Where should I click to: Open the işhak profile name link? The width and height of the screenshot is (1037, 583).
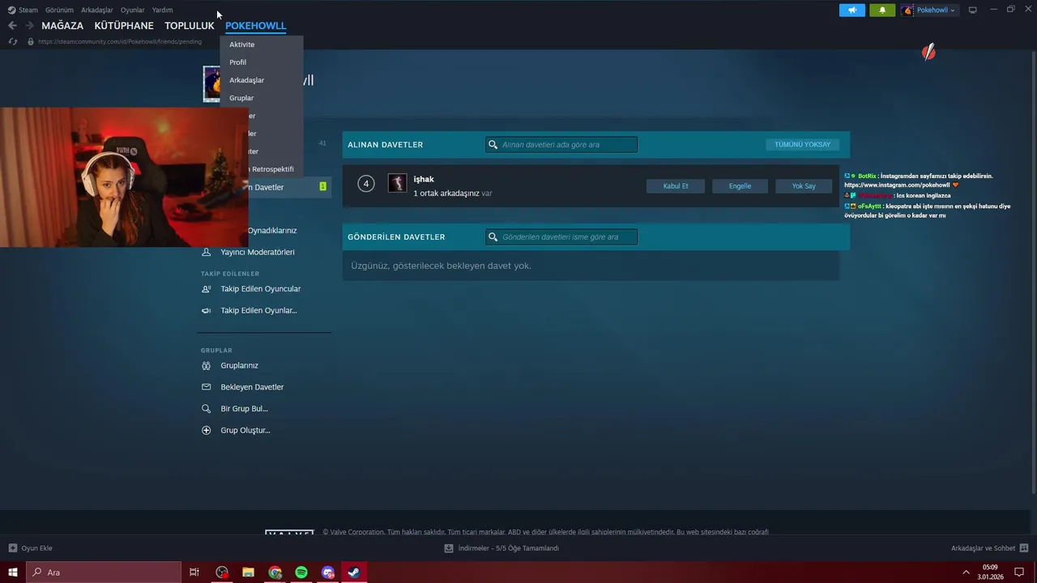click(424, 179)
